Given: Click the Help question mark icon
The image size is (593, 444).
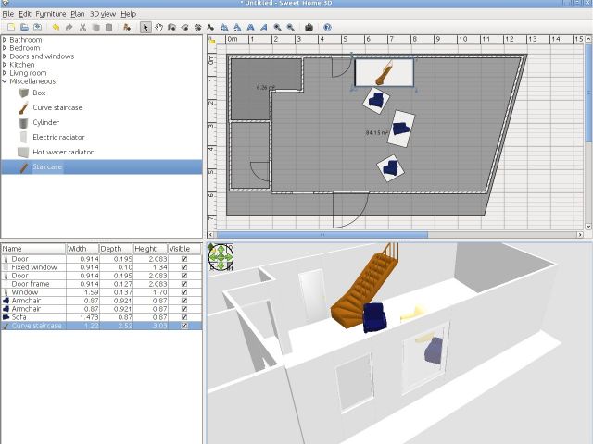Looking at the screenshot, I should (x=327, y=27).
